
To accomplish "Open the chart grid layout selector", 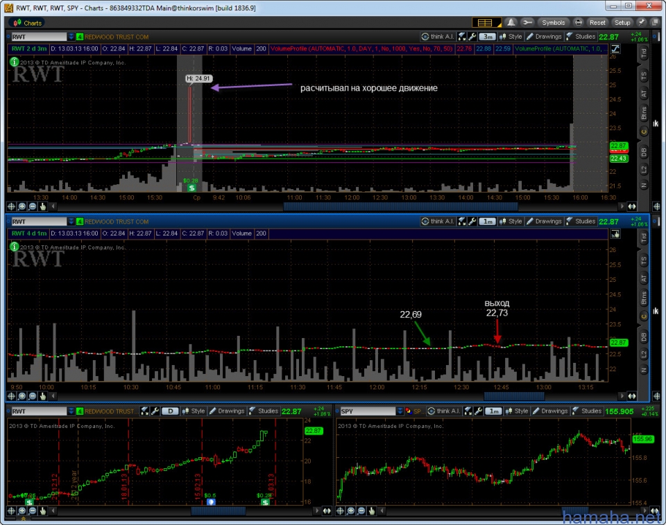I will pyautogui.click(x=486, y=22).
